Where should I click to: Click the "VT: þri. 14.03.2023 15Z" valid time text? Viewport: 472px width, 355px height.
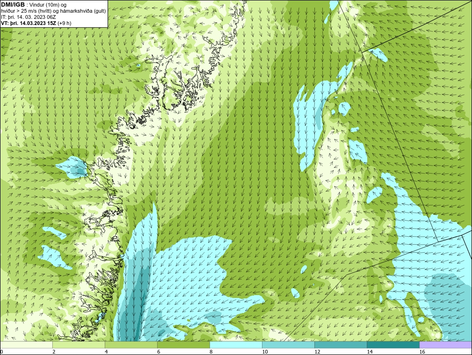[29, 23]
